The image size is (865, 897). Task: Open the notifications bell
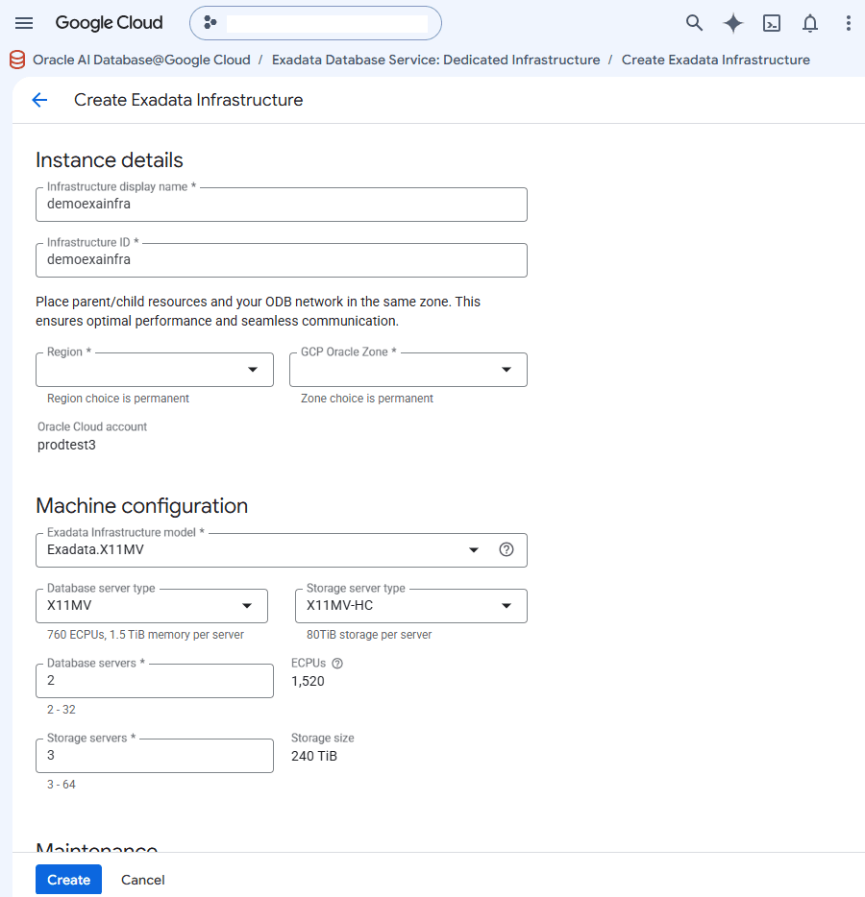[810, 23]
